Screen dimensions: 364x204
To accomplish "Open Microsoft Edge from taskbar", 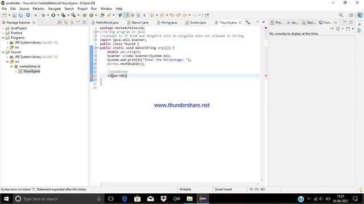I will (125, 199).
